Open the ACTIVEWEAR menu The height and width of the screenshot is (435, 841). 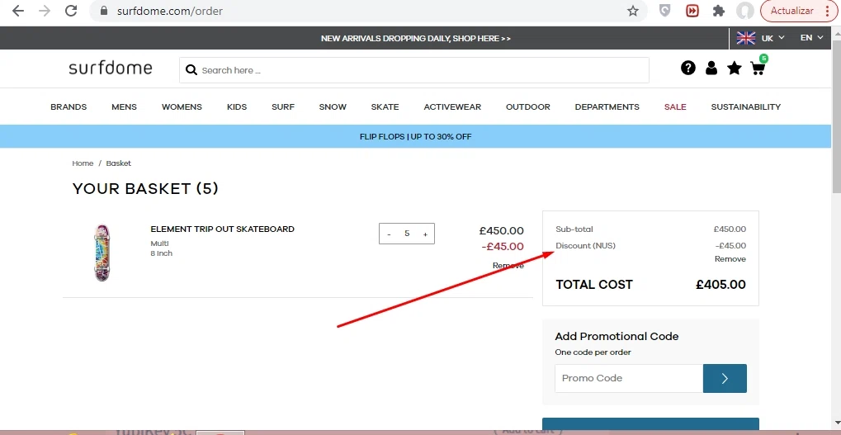452,106
